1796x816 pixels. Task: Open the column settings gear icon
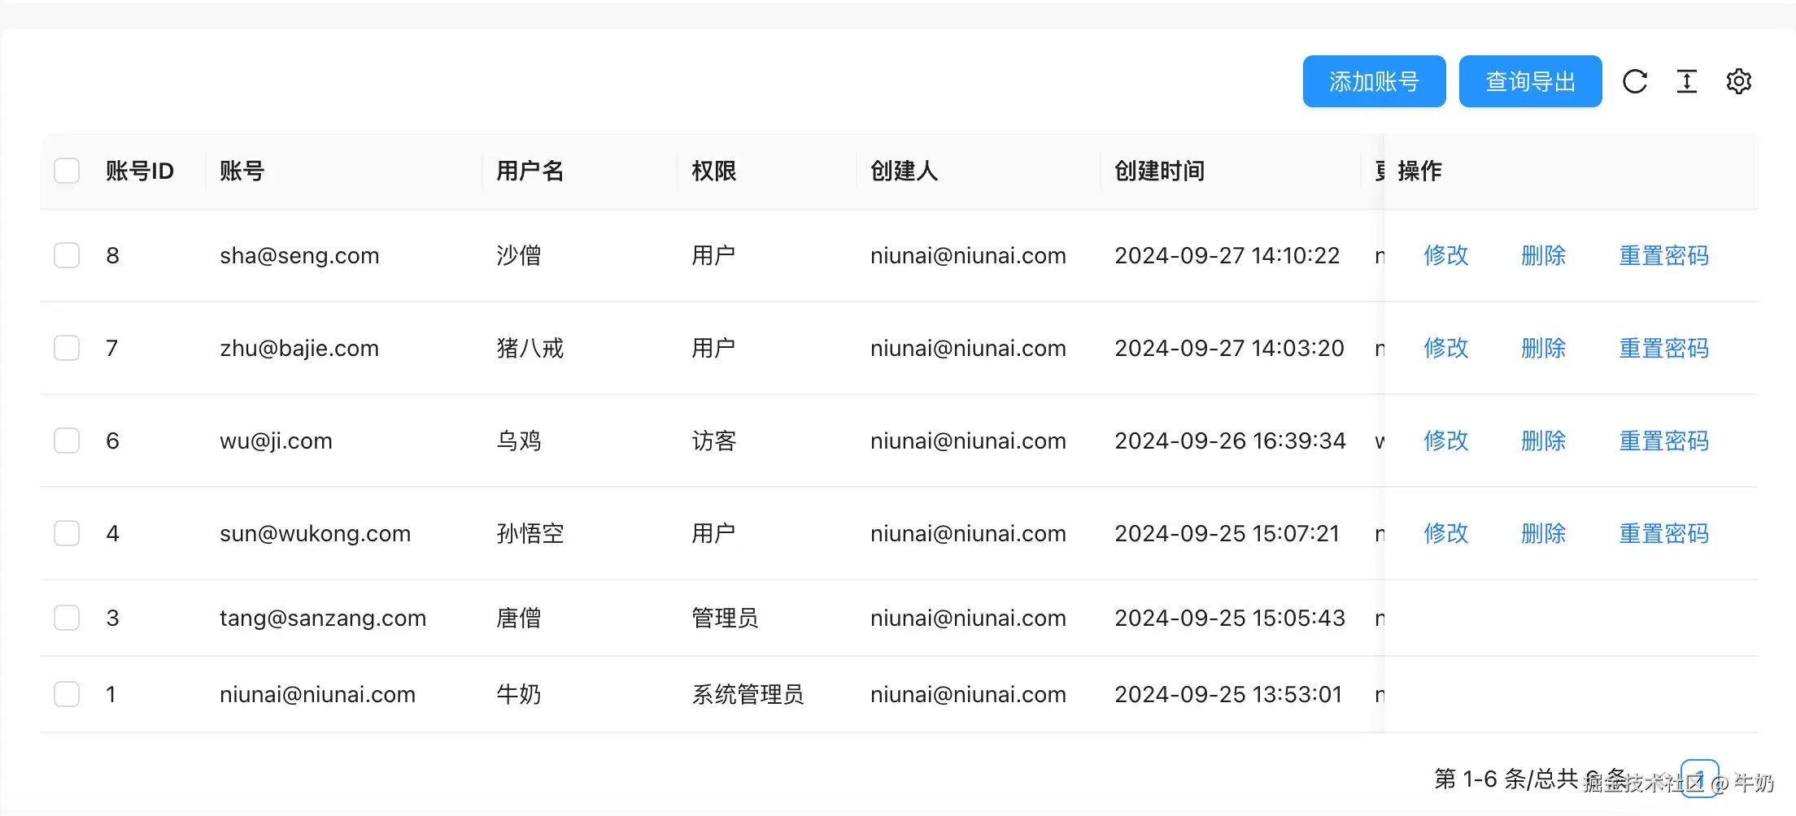point(1740,81)
